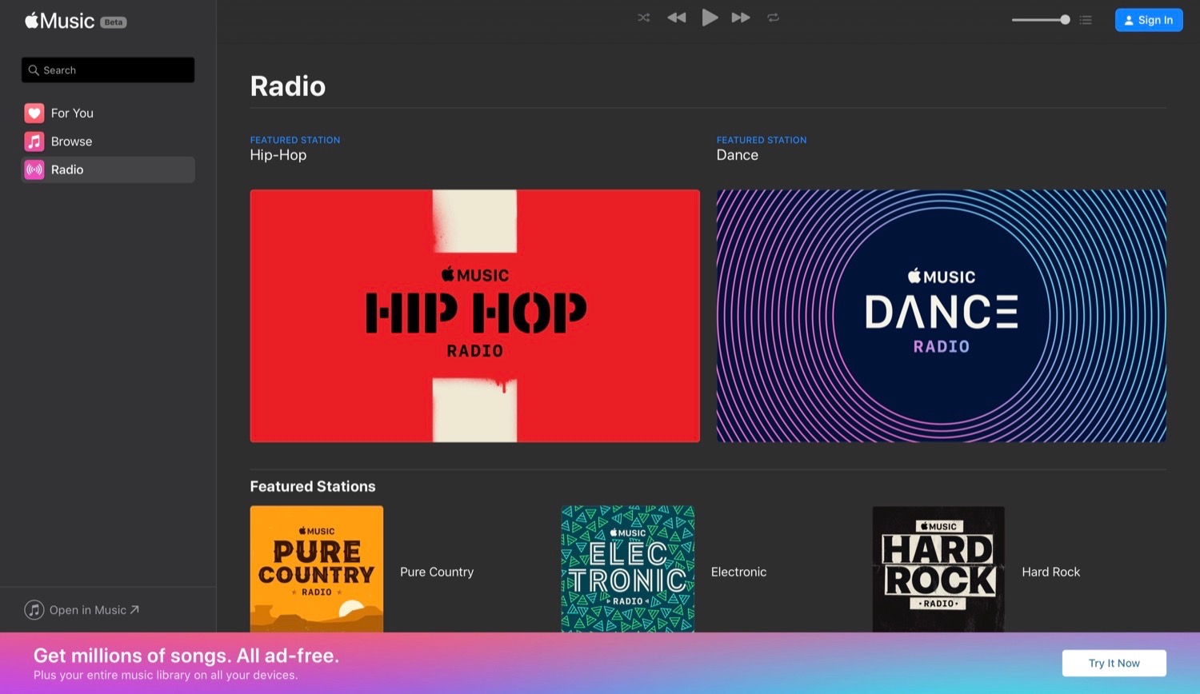Toggle repeat mode
Viewport: 1200px width, 694px height.
774,18
